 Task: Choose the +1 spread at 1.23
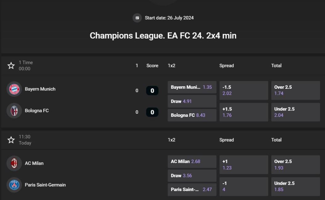point(244,165)
